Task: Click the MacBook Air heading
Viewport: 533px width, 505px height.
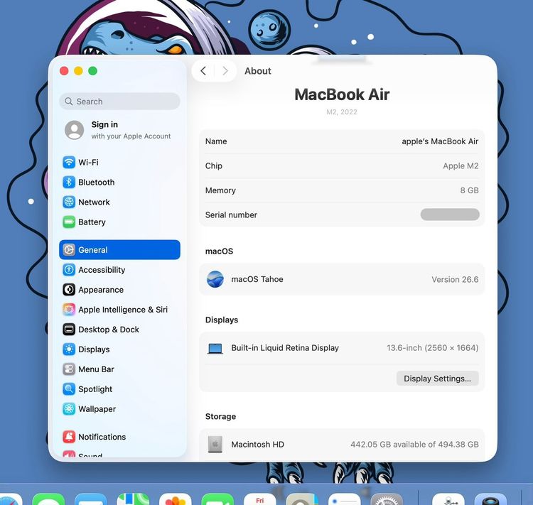Action: tap(342, 94)
